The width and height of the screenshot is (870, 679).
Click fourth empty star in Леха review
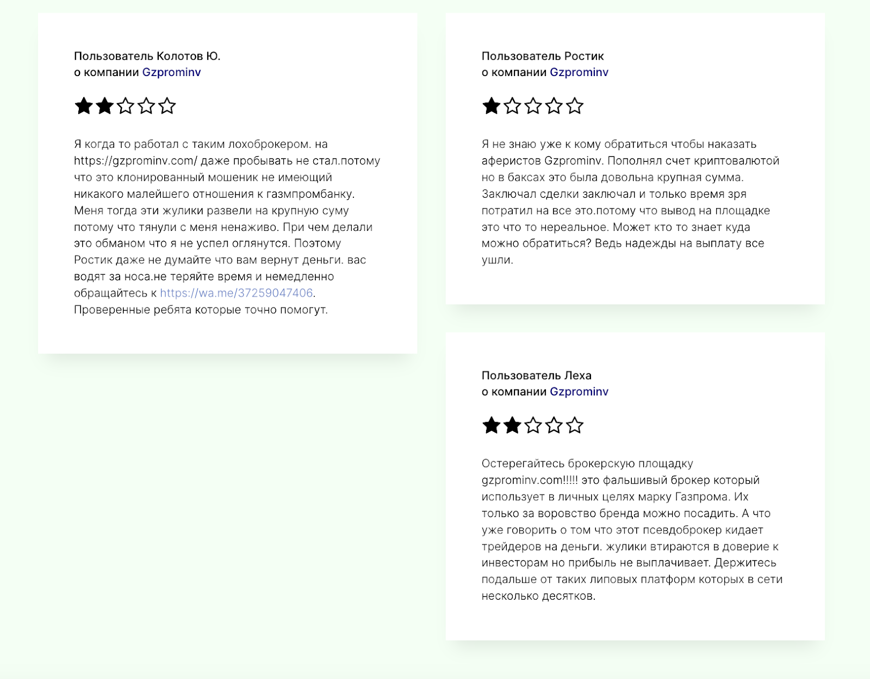[x=554, y=425]
